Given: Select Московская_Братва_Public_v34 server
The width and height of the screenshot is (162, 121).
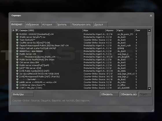Looking at the screenshot, I should [x=80, y=57].
